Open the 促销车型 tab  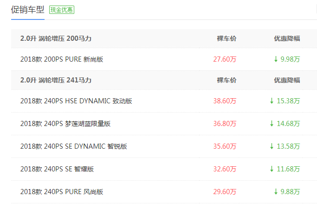point(28,10)
